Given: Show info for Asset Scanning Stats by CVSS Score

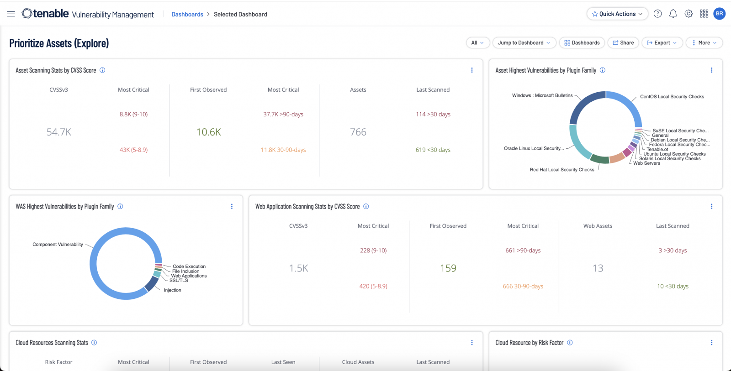Looking at the screenshot, I should [102, 70].
